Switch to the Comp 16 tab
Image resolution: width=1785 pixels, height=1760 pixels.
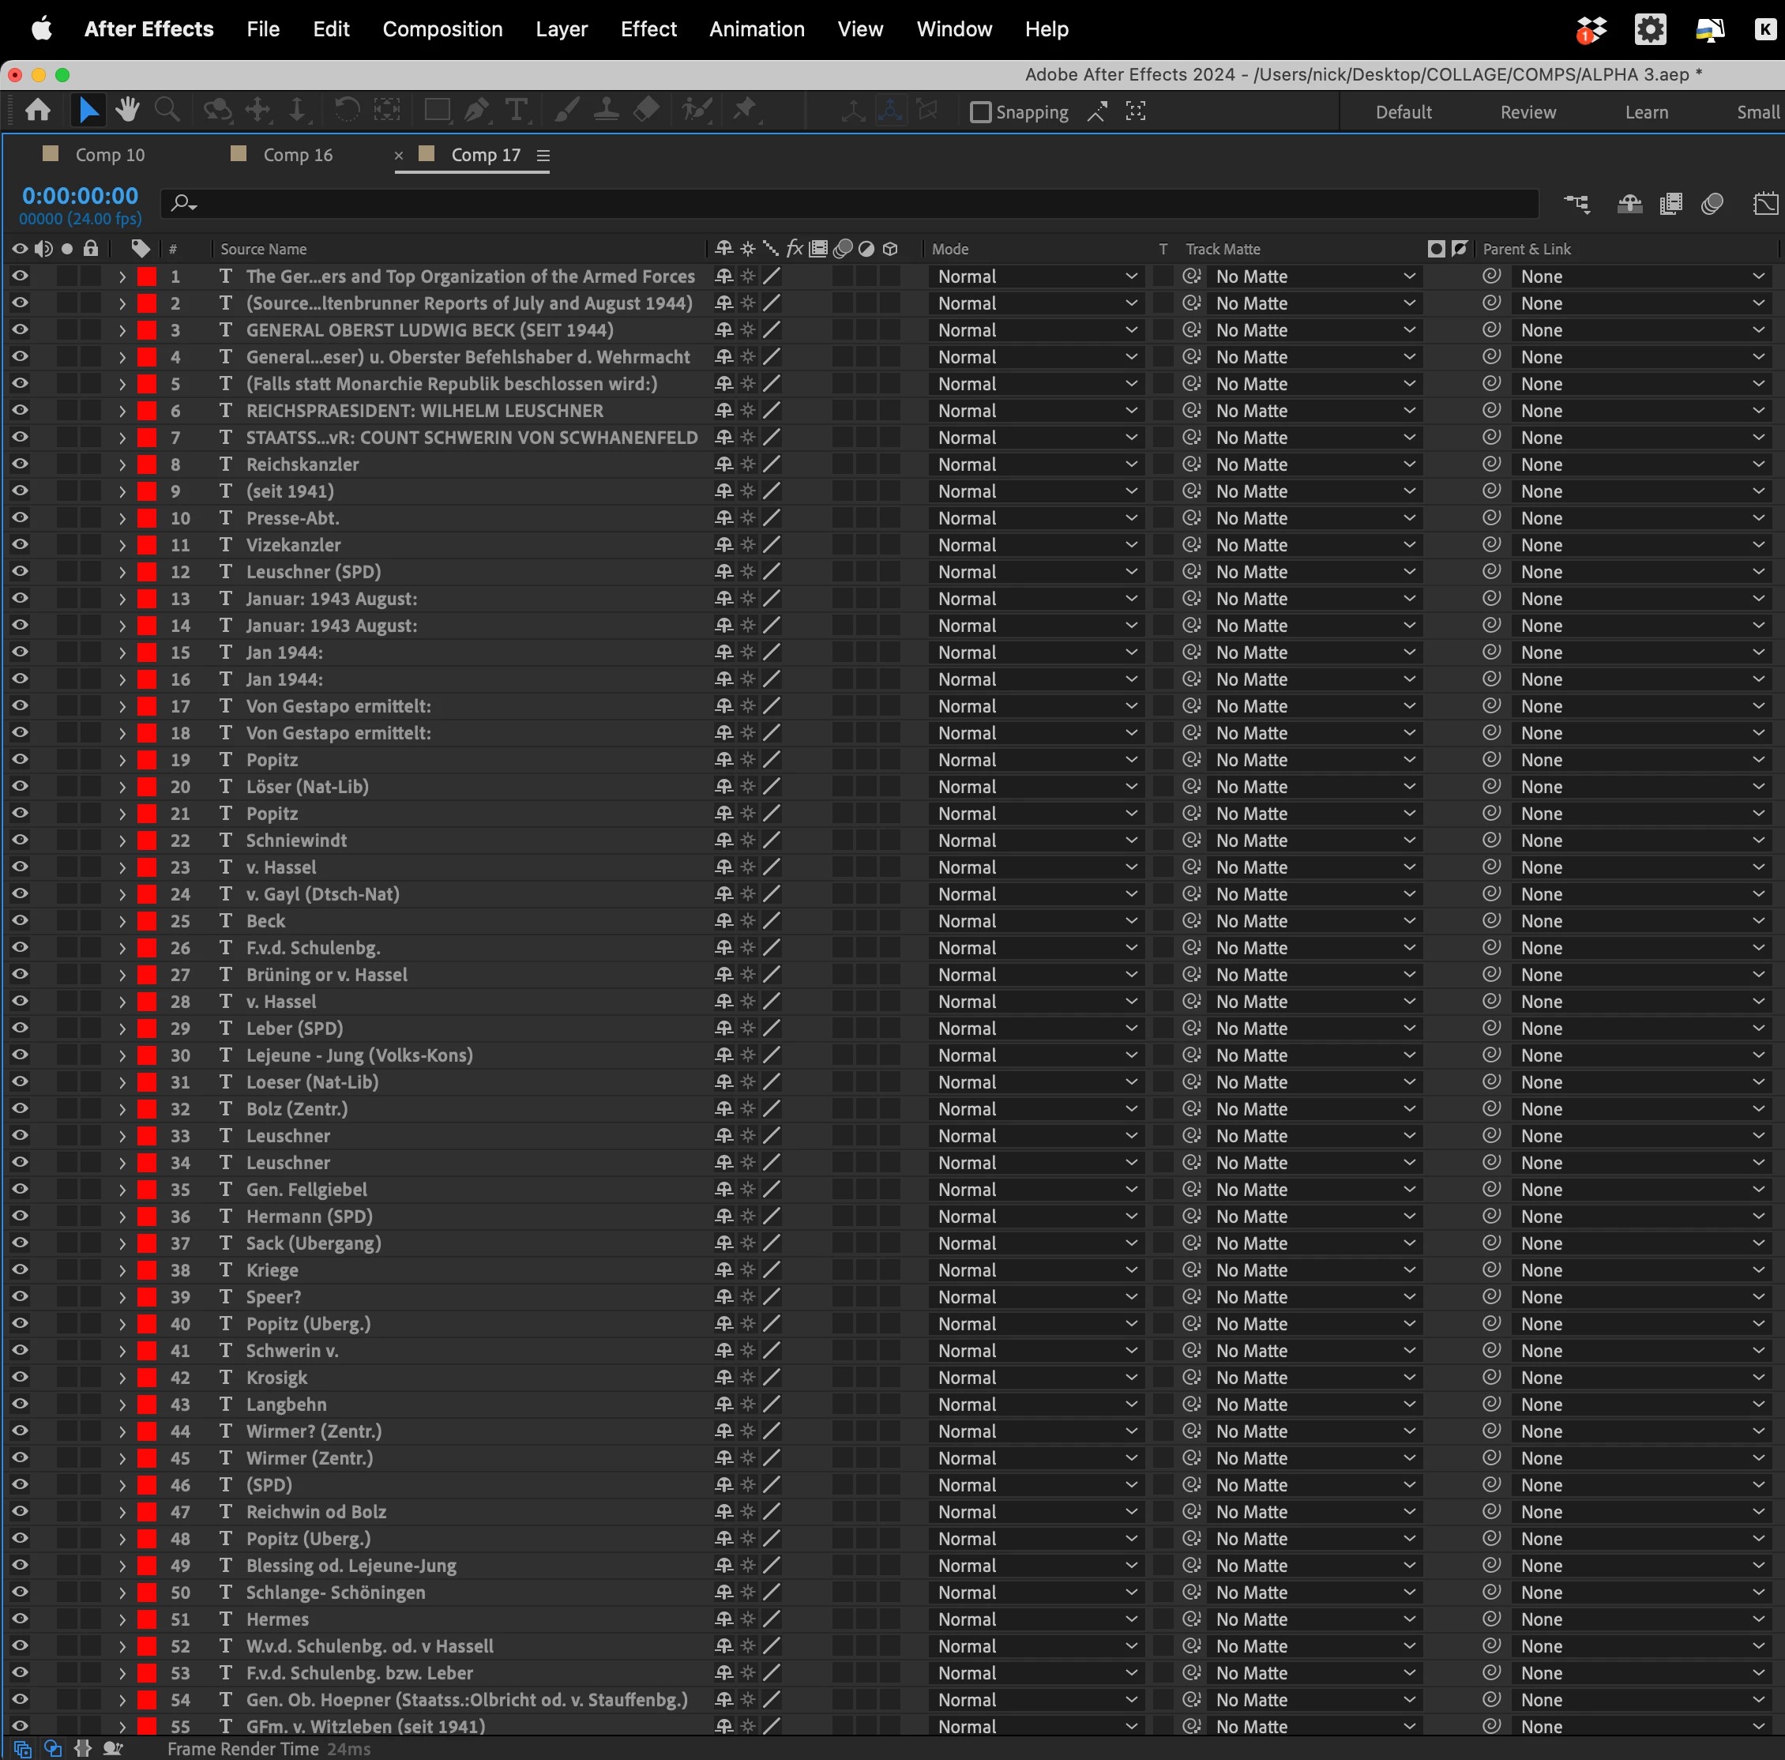296,155
